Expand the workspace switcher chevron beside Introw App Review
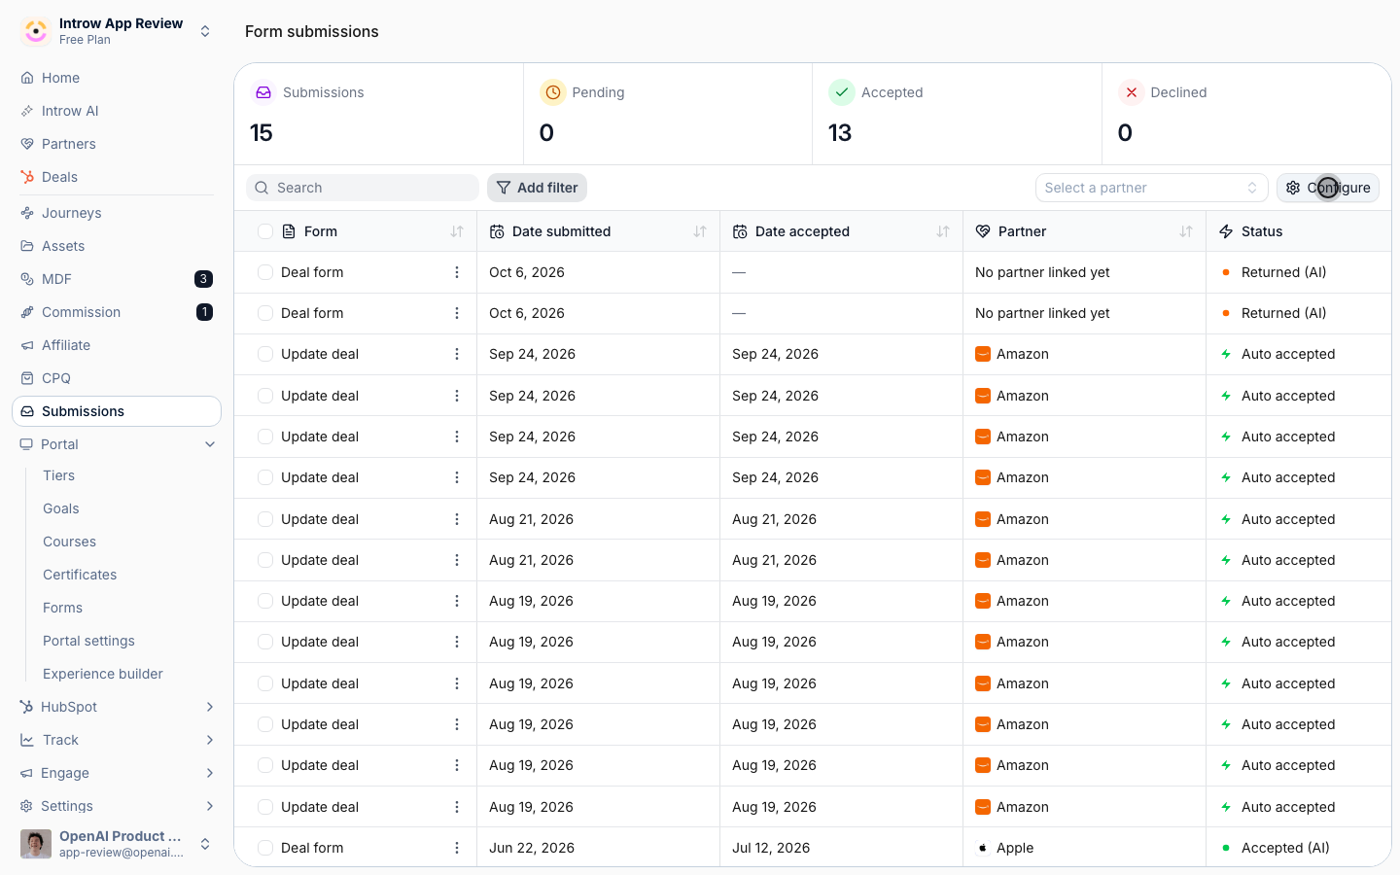The width and height of the screenshot is (1400, 875). [x=205, y=31]
